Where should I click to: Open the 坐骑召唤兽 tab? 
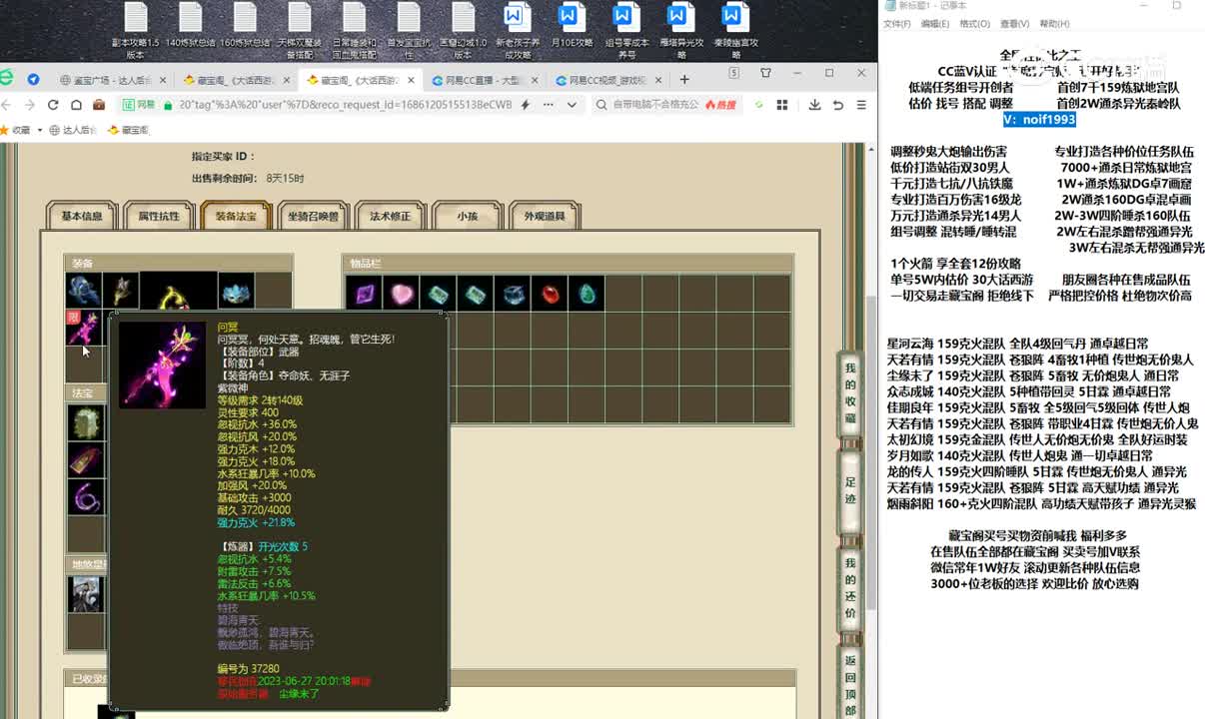click(313, 216)
